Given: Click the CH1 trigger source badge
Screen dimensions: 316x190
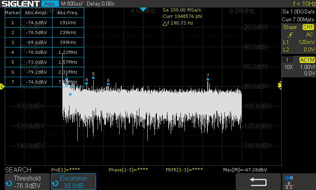Looking at the screenshot, I should pyautogui.click(x=308, y=27).
